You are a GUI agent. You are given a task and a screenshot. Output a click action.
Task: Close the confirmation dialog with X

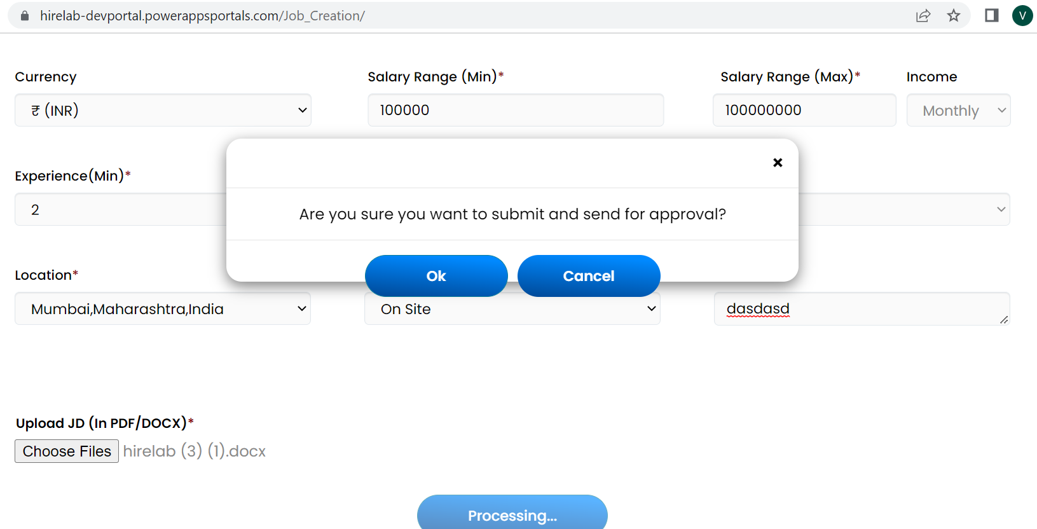pos(778,163)
